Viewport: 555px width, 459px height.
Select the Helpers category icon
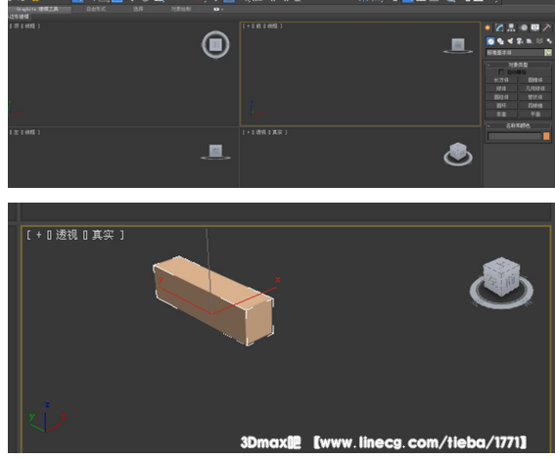(x=530, y=41)
